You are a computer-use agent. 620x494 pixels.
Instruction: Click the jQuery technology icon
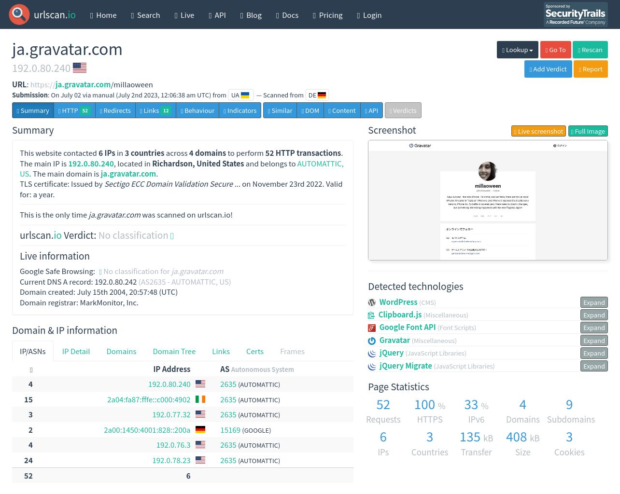[x=372, y=353]
